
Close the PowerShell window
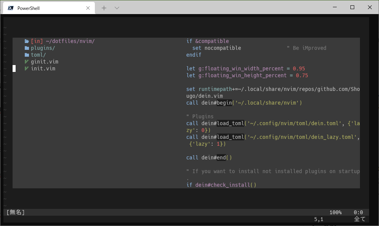click(369, 7)
